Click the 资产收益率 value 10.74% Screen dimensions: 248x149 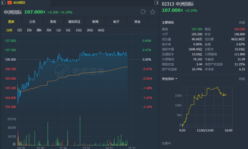point(197,69)
